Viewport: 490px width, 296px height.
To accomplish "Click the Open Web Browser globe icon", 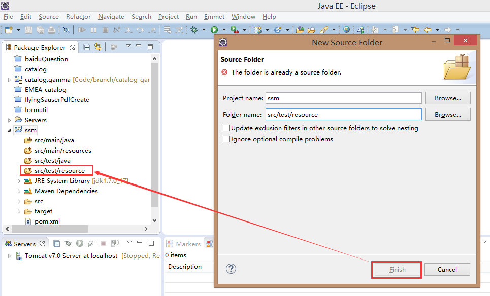I will tap(346, 30).
